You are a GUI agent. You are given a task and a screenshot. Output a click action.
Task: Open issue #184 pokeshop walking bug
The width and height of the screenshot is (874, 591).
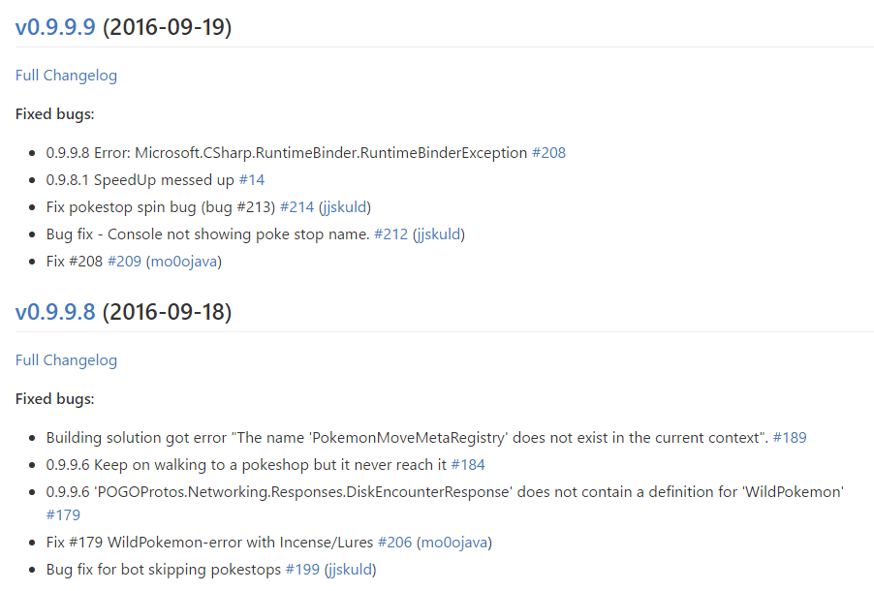[x=468, y=465]
